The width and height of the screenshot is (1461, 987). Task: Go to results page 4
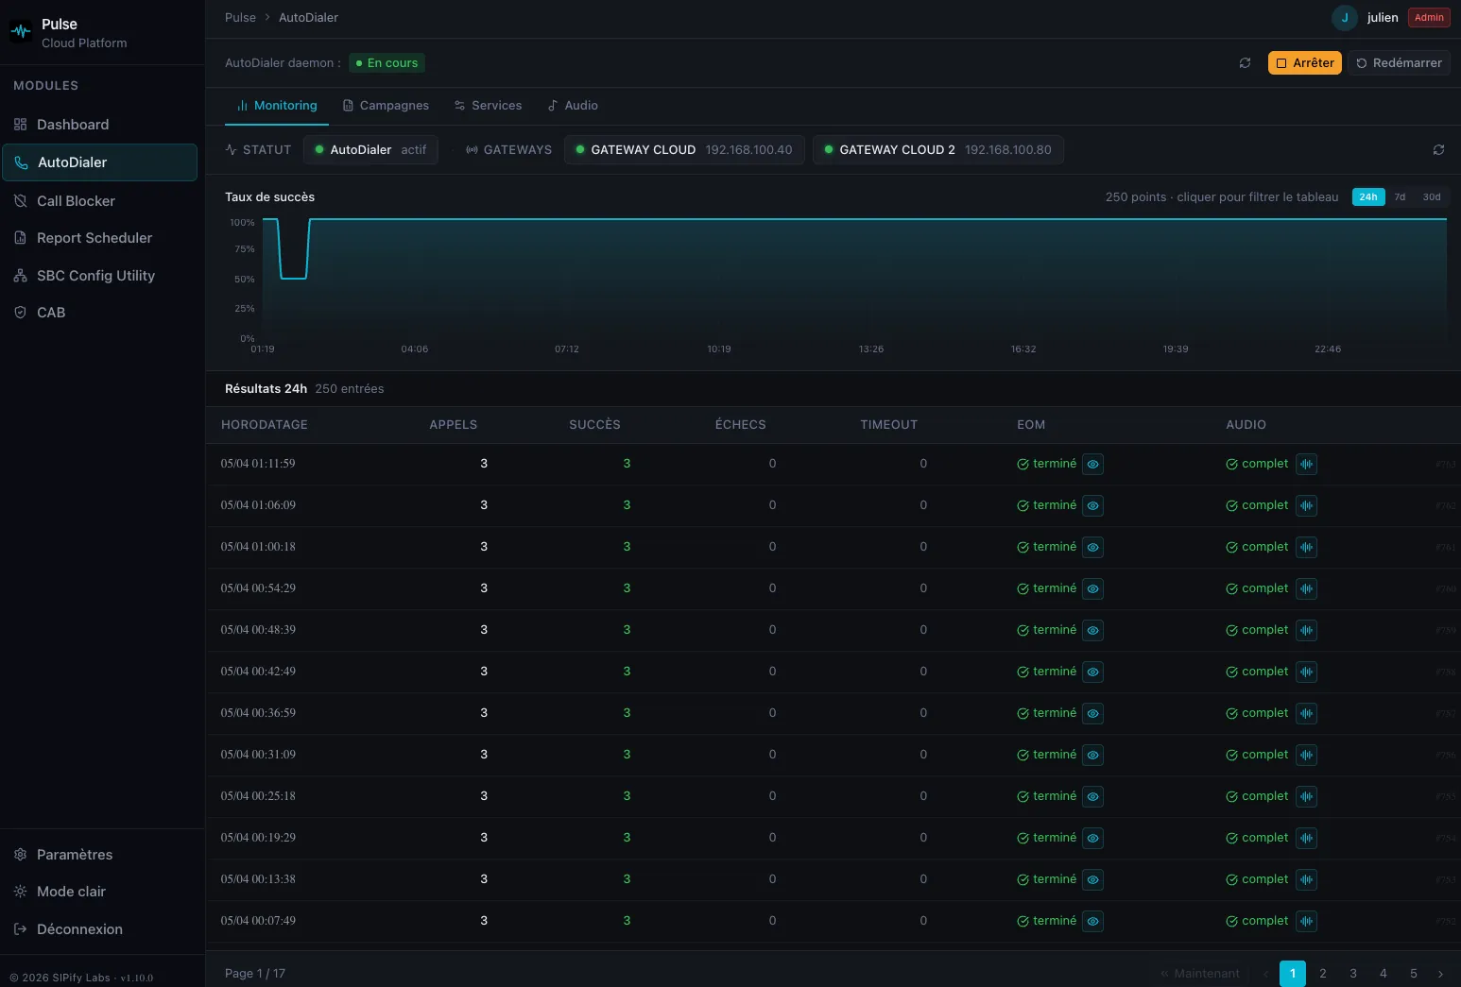pyautogui.click(x=1384, y=974)
